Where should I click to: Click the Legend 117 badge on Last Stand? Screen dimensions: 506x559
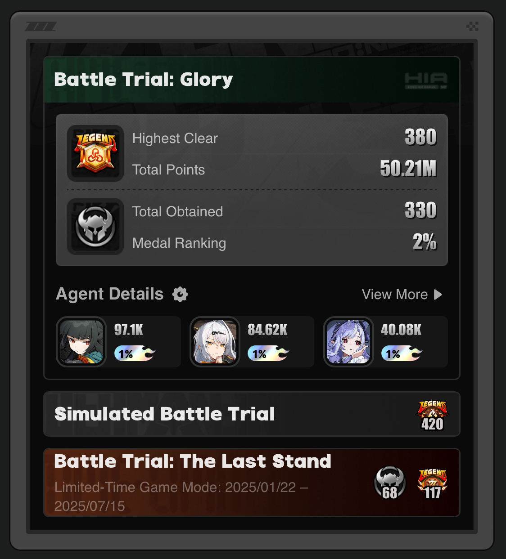[x=432, y=484]
